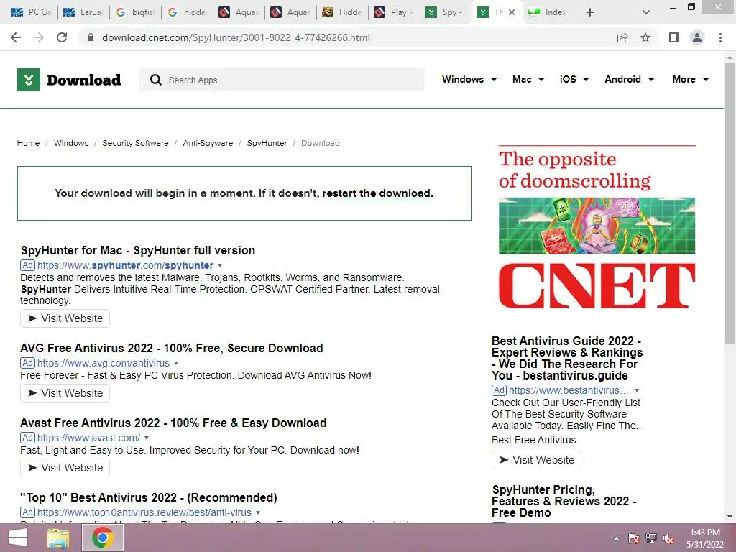This screenshot has width=736, height=552.
Task: Click the Avast ad's https://www.avast.com/ URL
Action: point(88,438)
